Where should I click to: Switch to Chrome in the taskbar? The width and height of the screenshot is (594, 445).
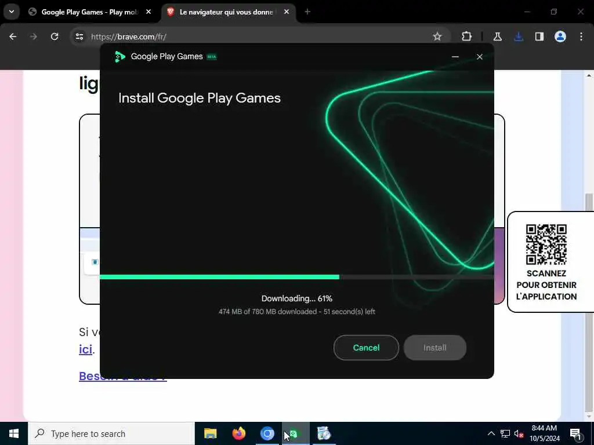click(267, 433)
